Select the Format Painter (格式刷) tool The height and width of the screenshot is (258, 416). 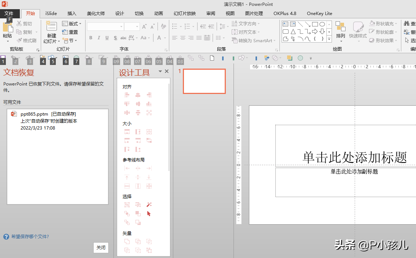(26, 41)
